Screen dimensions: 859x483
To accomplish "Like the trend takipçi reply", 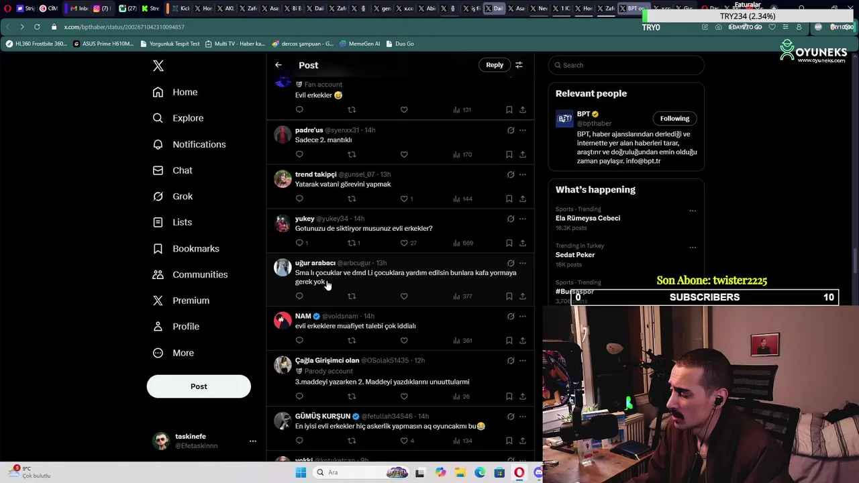I will pyautogui.click(x=404, y=199).
